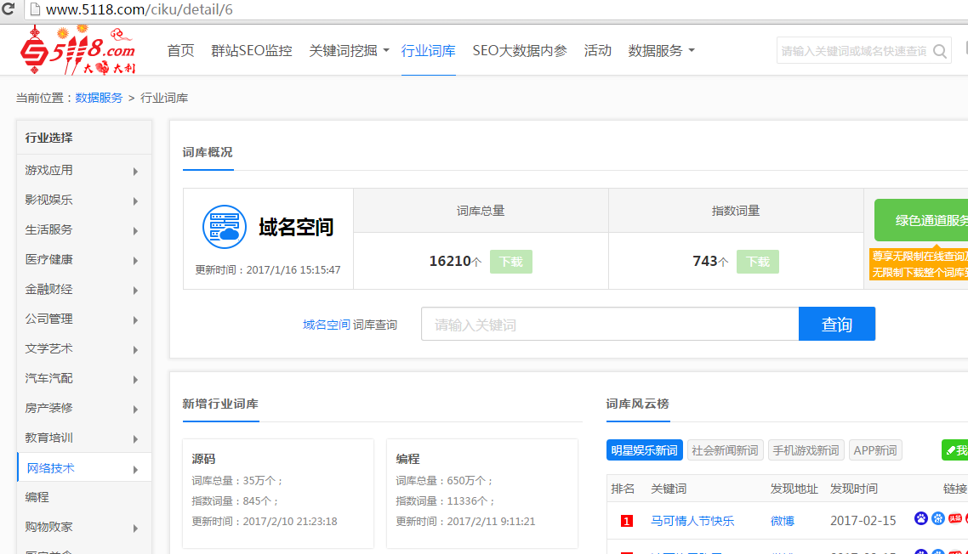Click the 请输入关键词 search field
968x554 pixels.
(x=609, y=325)
